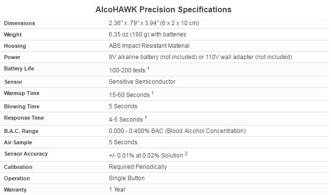Open footnote 1 next to 100-200 tests
331x195 pixels.
(148, 68)
